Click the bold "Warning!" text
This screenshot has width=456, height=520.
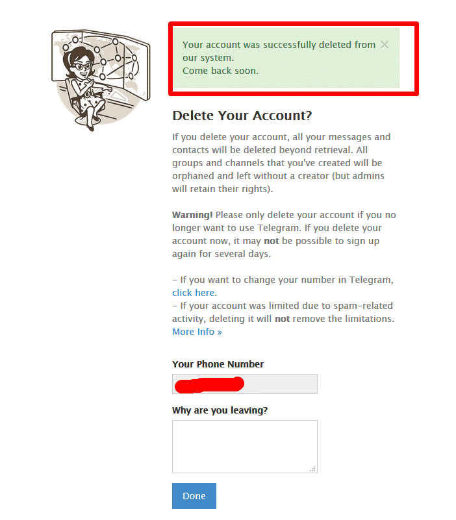[x=192, y=215]
